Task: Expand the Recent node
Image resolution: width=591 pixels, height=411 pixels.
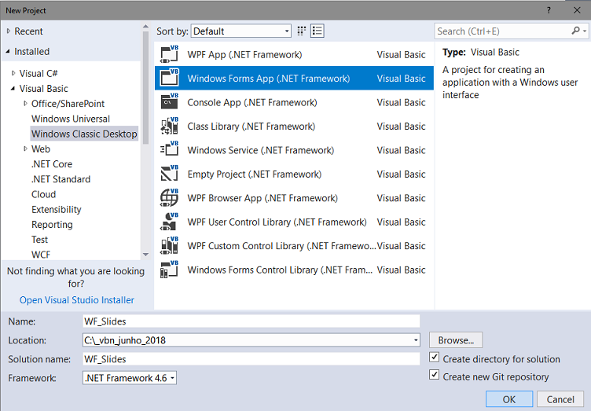Action: click(9, 31)
